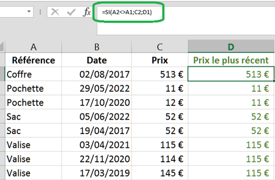Select Valise cell dated 03/04/2021
The height and width of the screenshot is (180, 275).
point(33,145)
